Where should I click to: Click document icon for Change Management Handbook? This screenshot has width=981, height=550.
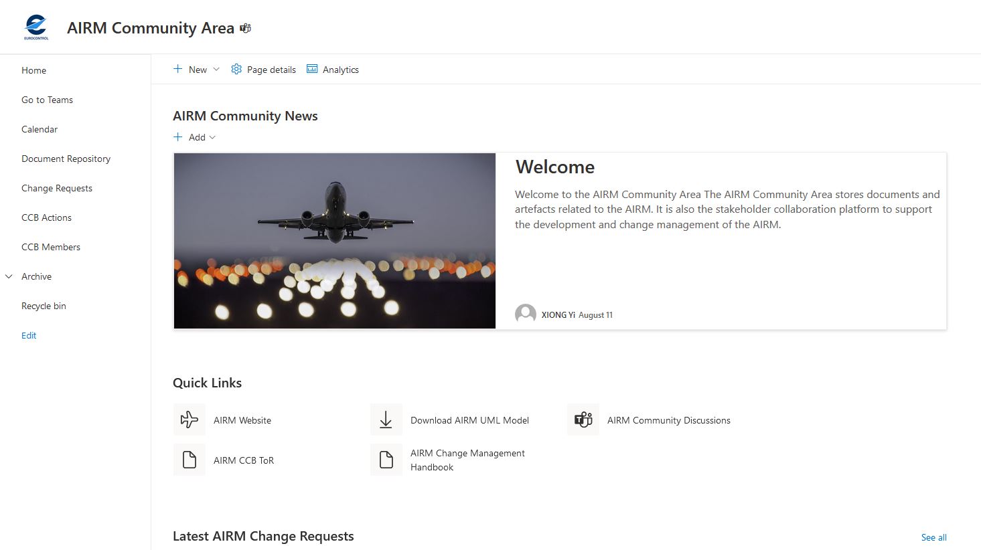pyautogui.click(x=386, y=460)
